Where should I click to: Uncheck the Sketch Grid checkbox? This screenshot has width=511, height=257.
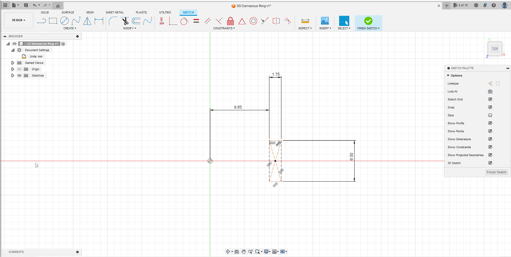[490, 99]
